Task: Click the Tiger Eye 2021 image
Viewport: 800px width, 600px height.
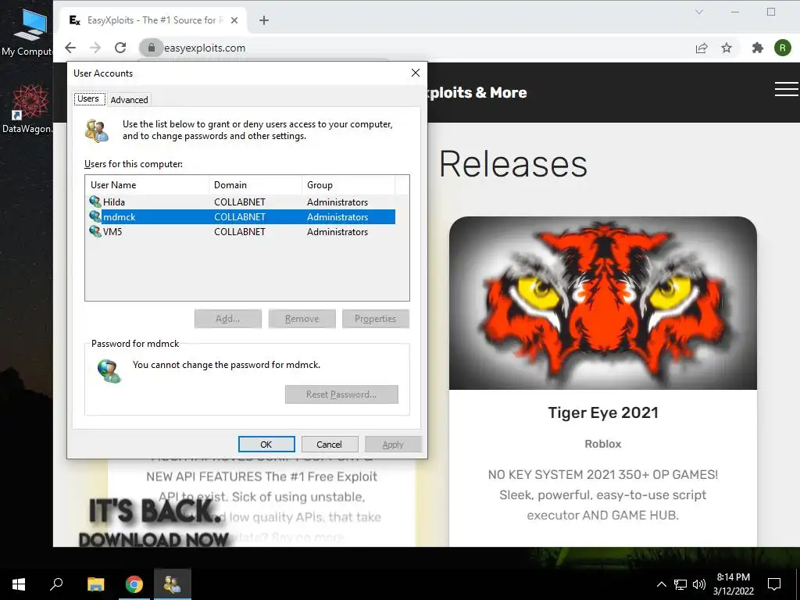Action: point(602,303)
